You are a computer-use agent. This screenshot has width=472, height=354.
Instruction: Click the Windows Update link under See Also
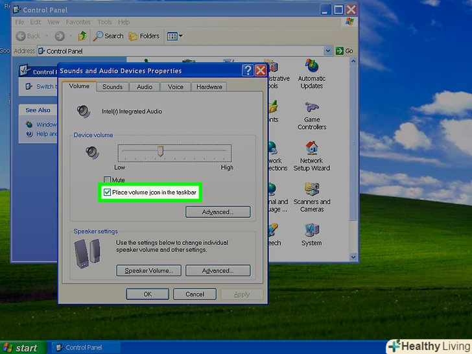[41, 124]
